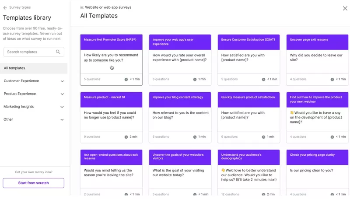Choose the Quickly measure product satisfaction template
Screen dimensions: 350x199
[x=248, y=117]
